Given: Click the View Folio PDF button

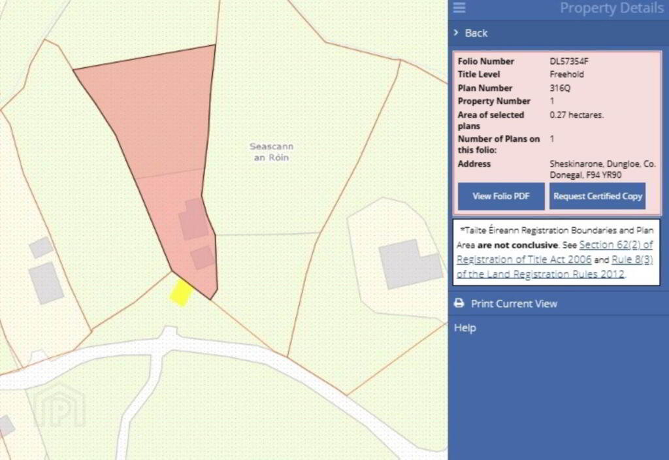Looking at the screenshot, I should click(500, 196).
